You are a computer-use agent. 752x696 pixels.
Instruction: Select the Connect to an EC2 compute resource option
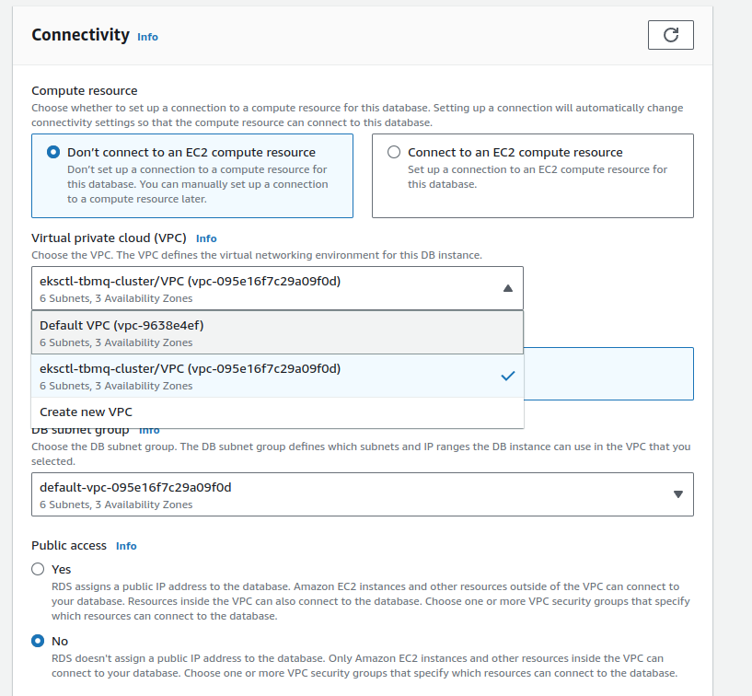click(393, 152)
